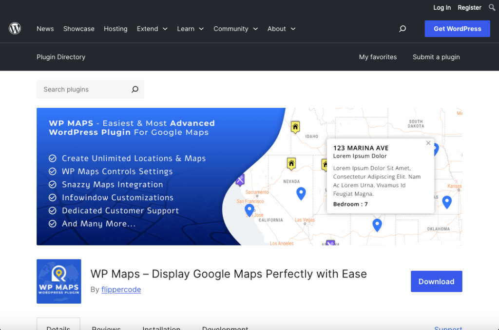Open the header search magnifier icon
This screenshot has width=499, height=330.
(x=403, y=29)
